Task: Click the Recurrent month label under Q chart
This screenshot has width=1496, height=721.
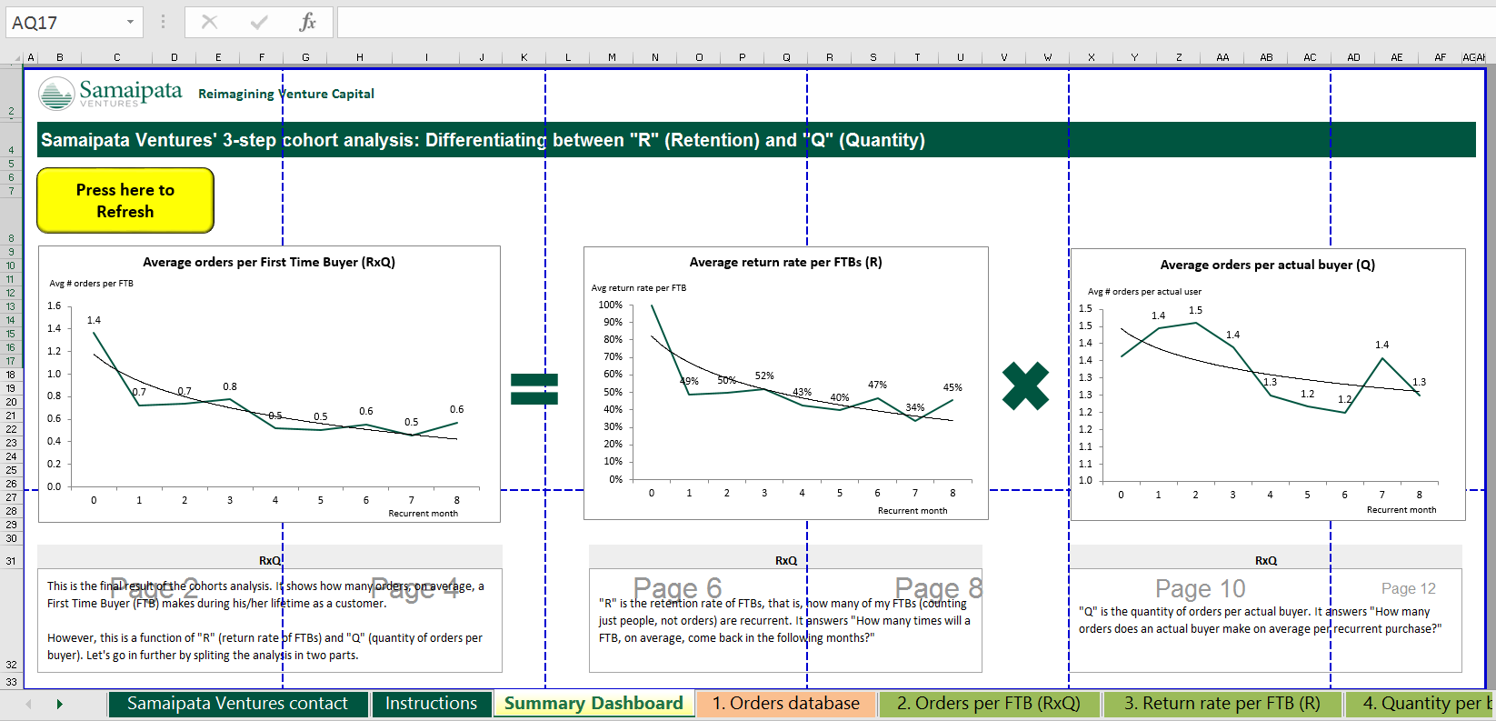Action: point(1401,510)
